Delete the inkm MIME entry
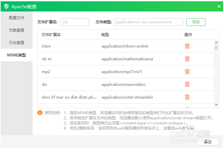 click(187, 46)
